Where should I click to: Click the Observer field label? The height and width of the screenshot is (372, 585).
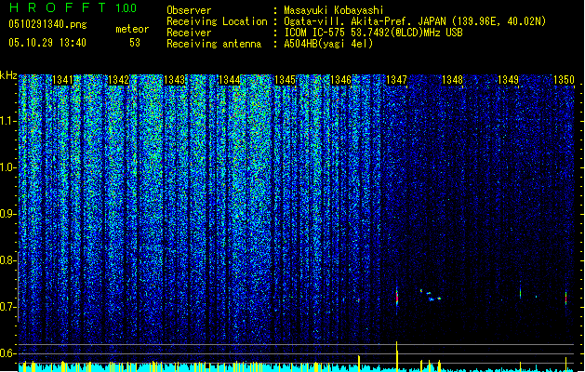tap(189, 10)
